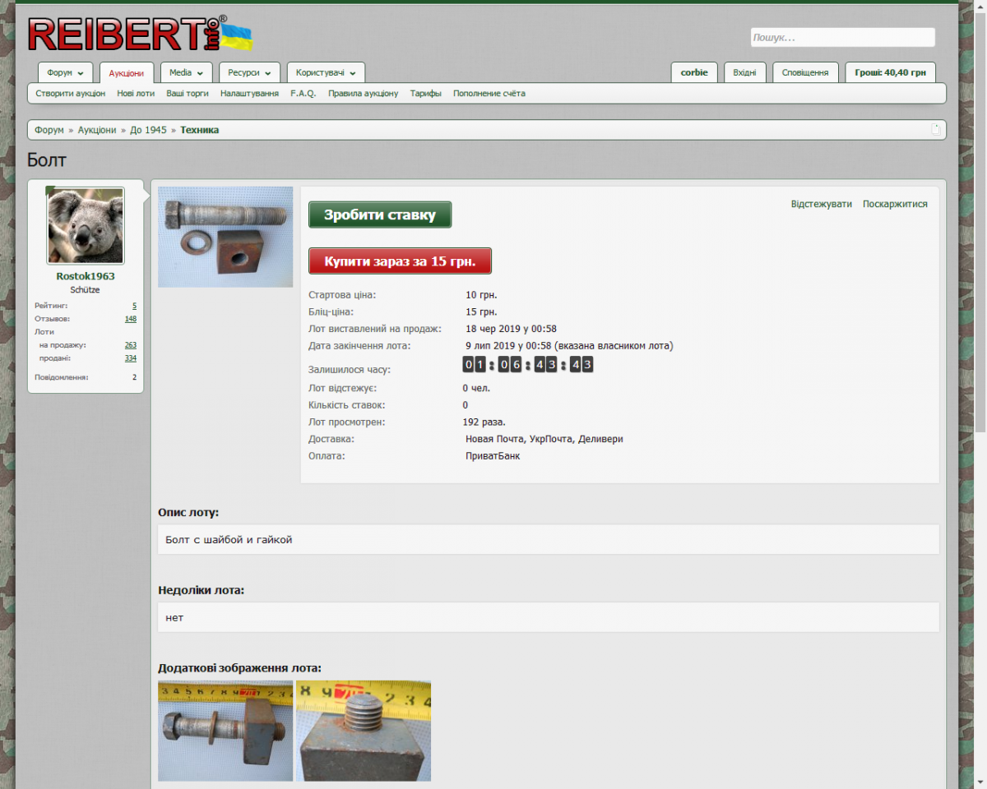This screenshot has width=987, height=789.
Task: Focus the Пошук search field
Action: click(x=842, y=38)
